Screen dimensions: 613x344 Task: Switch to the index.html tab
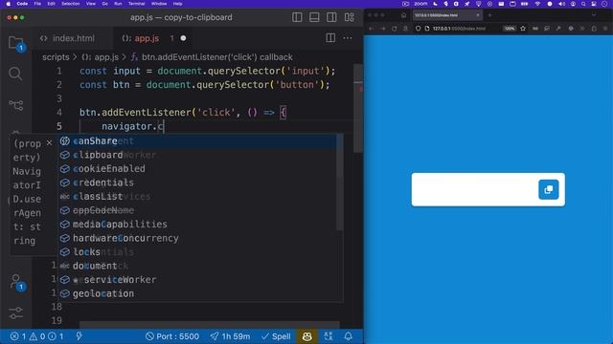(73, 38)
